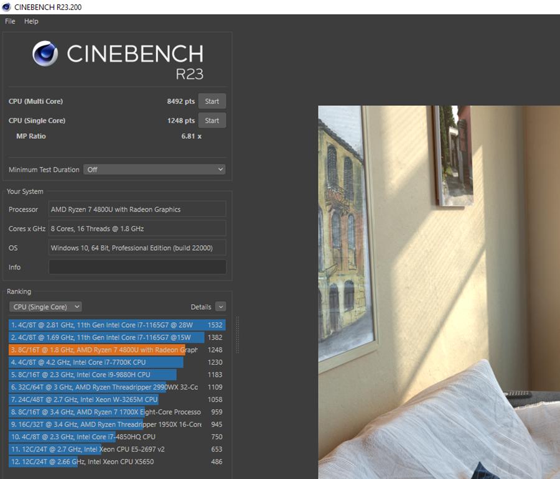Select the Core i9-9880H ranking row
The width and height of the screenshot is (560, 479).
point(117,374)
